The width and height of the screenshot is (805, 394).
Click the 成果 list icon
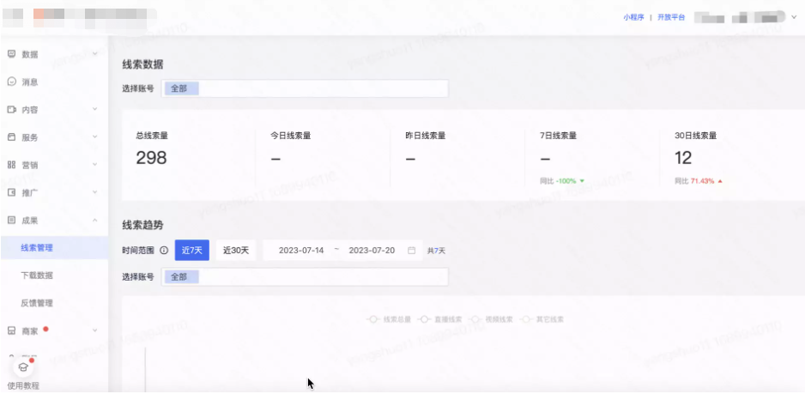point(12,221)
